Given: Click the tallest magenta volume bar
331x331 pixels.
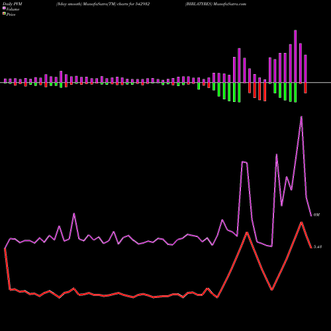Looking at the screenshot, I should [295, 56].
